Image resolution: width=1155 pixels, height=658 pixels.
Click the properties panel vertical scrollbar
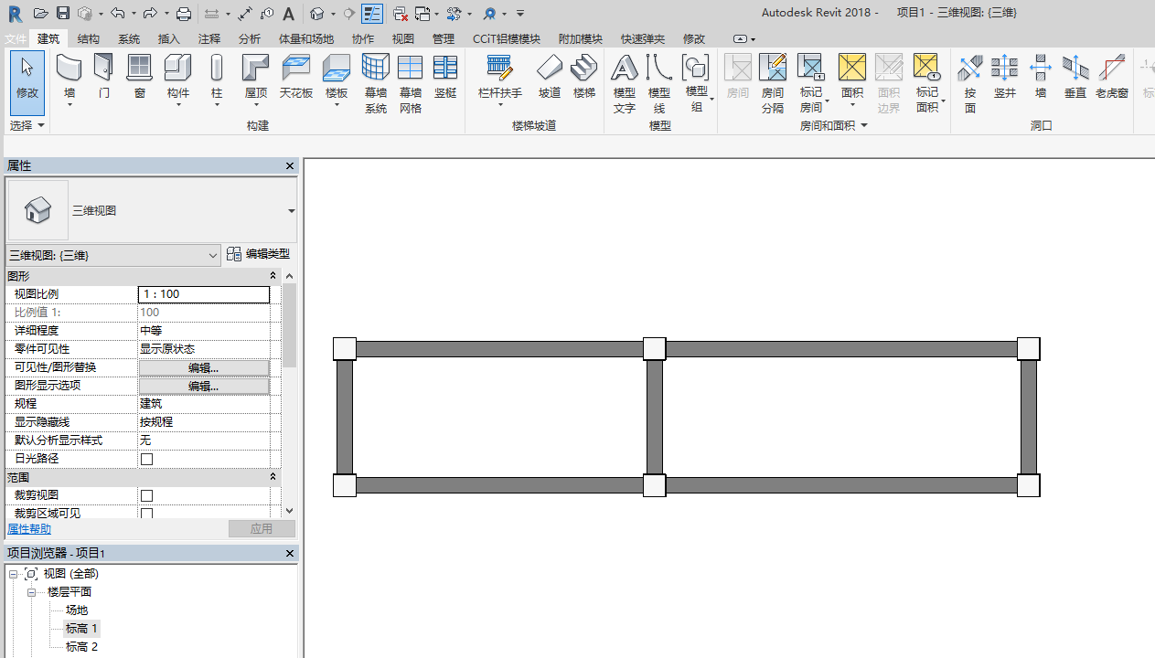click(289, 324)
